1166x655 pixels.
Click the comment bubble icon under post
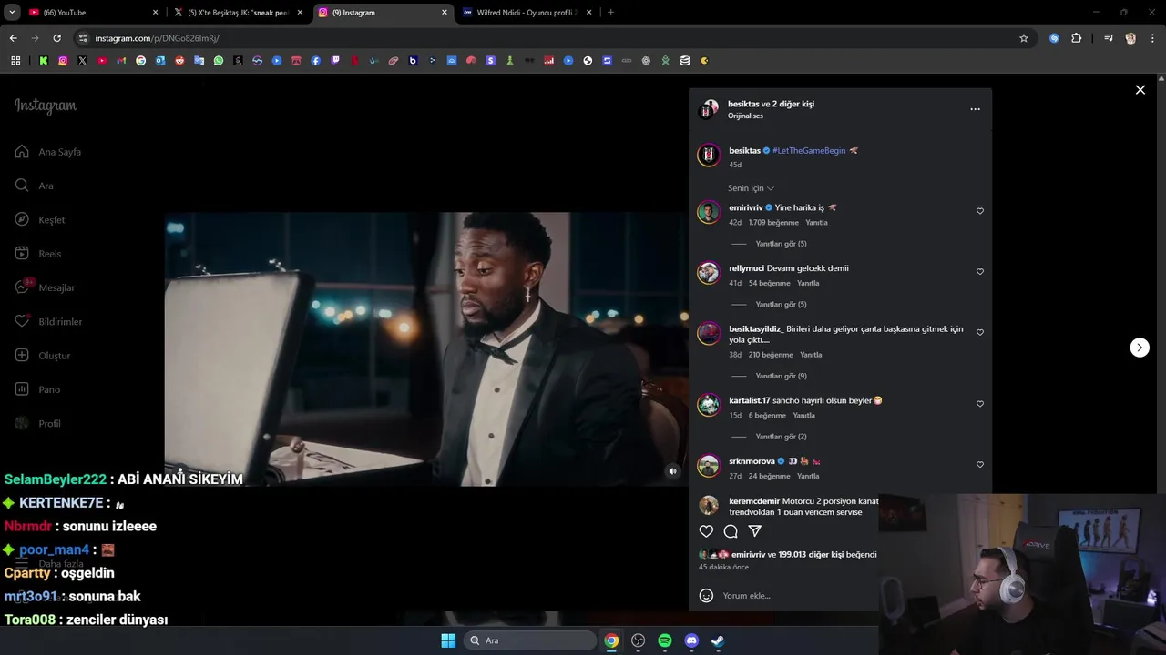pos(731,531)
